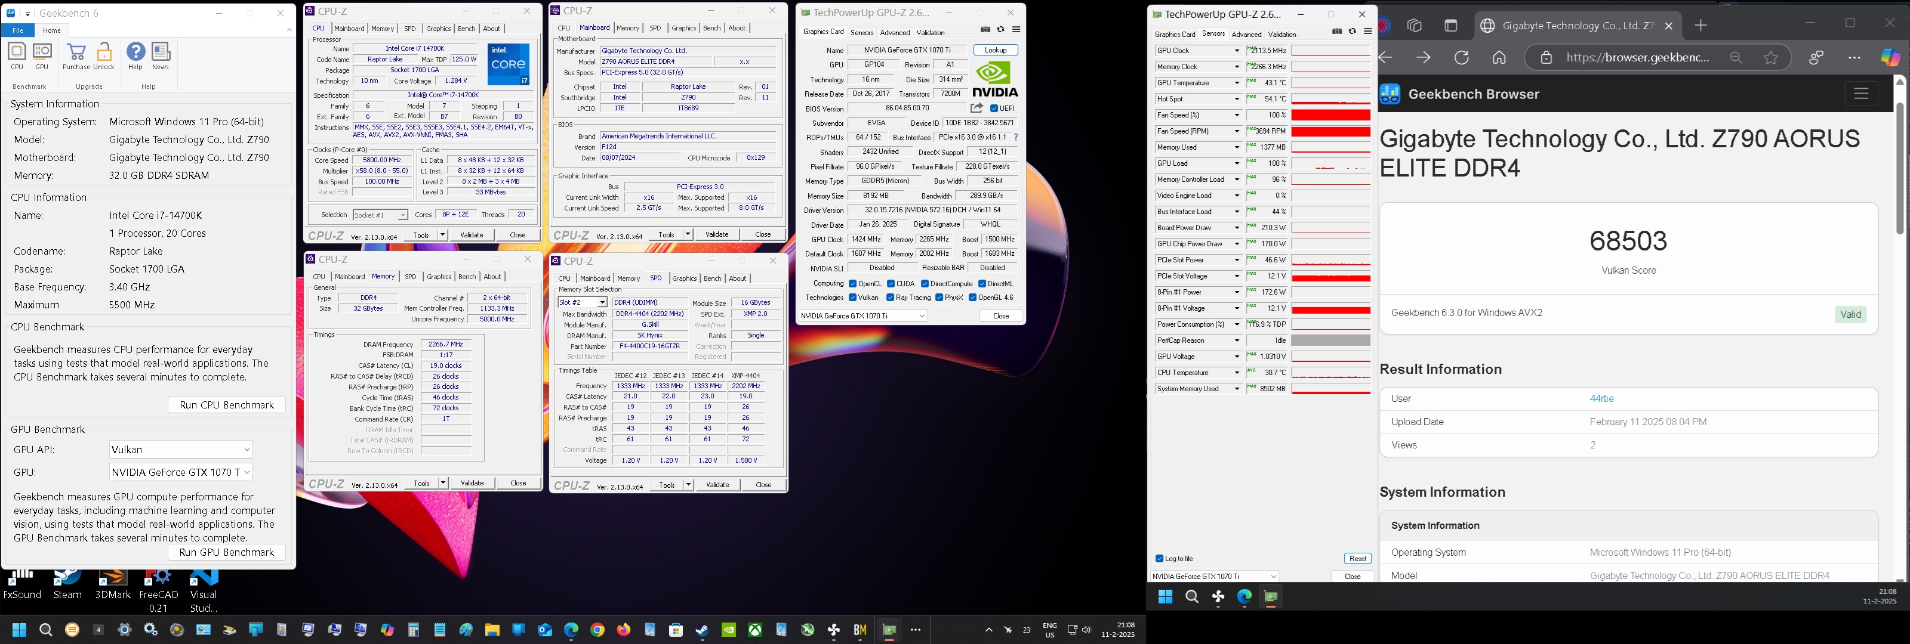Viewport: 1910px width, 644px height.
Task: Open the File tab in Geekbench
Action: [18, 30]
